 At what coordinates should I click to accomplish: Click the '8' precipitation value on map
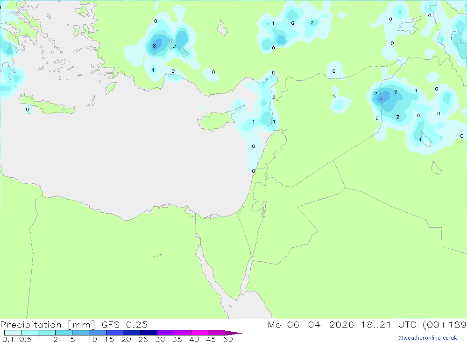pos(154,46)
